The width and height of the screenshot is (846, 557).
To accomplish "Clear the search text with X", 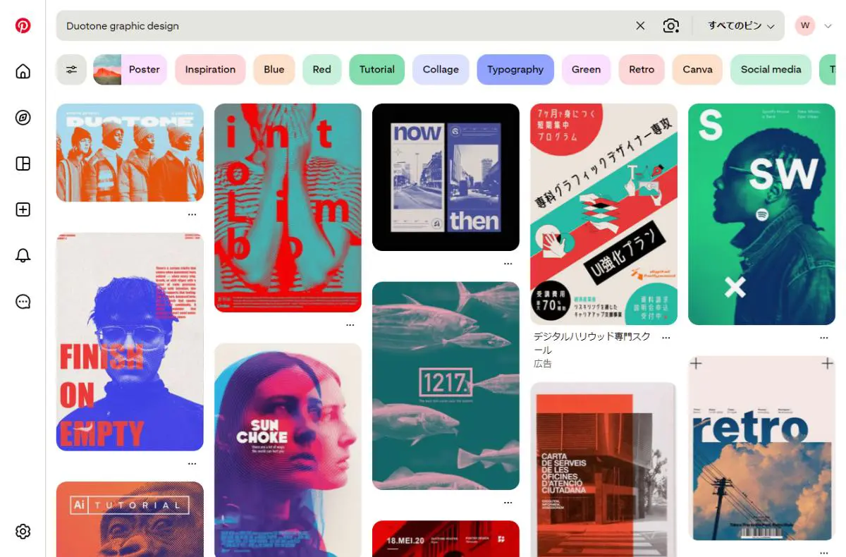I will click(640, 25).
